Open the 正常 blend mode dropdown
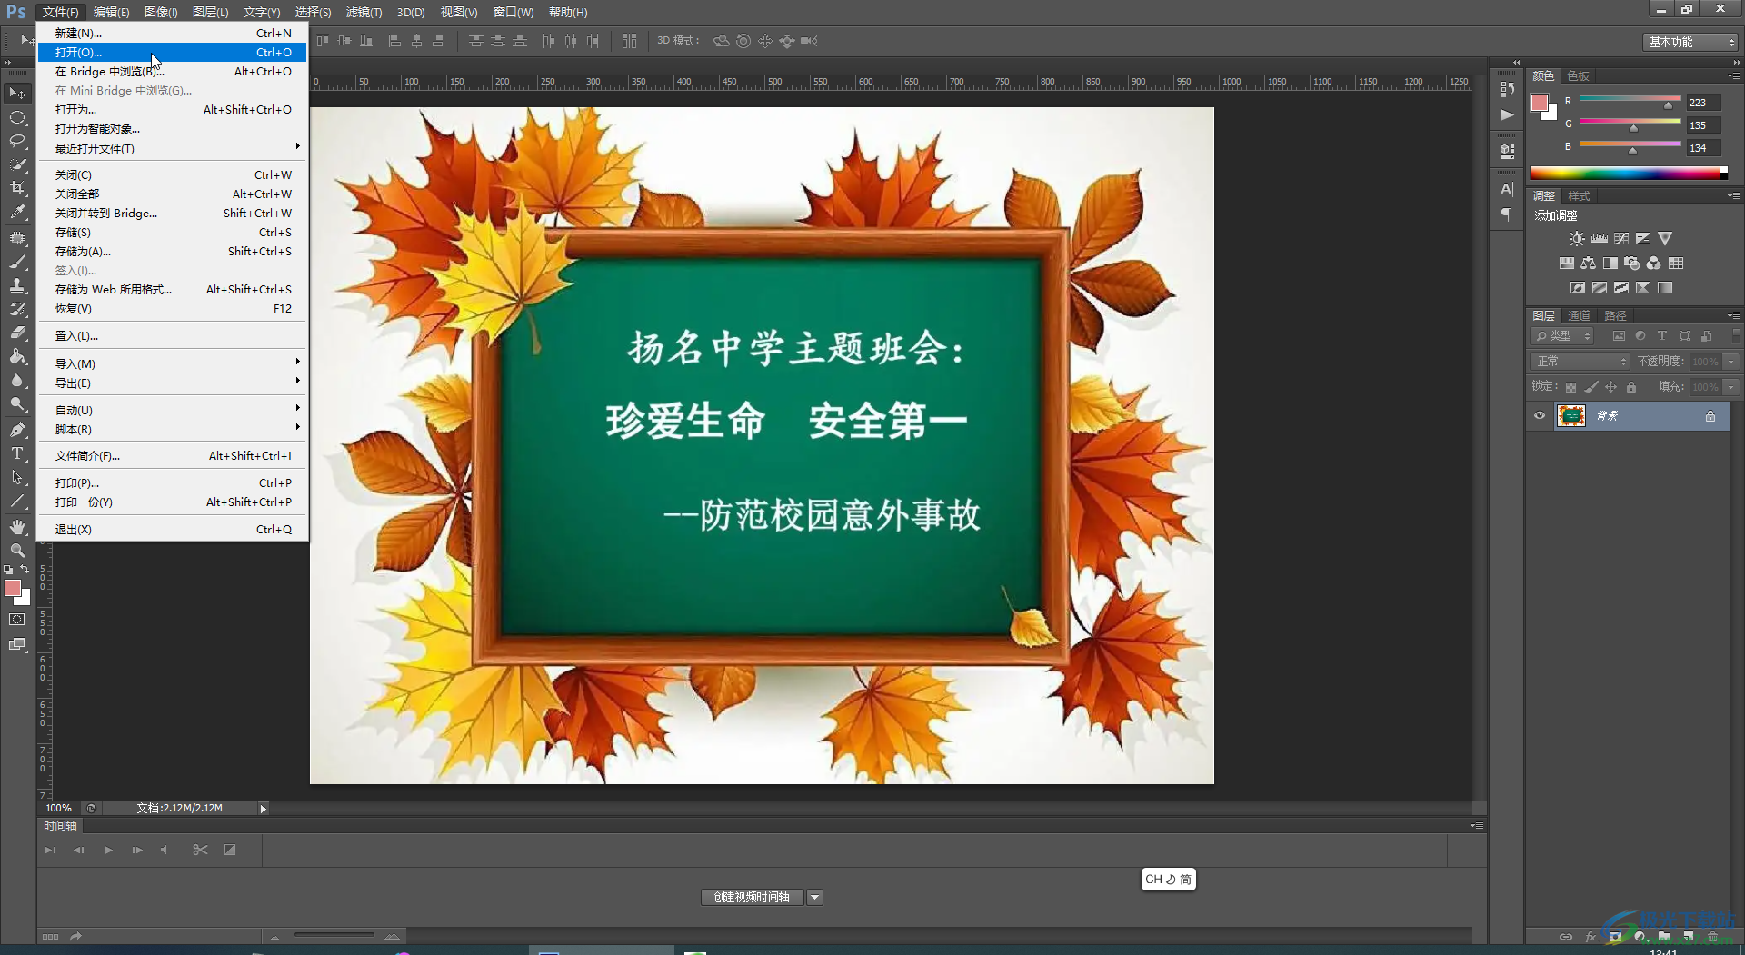 (1580, 362)
